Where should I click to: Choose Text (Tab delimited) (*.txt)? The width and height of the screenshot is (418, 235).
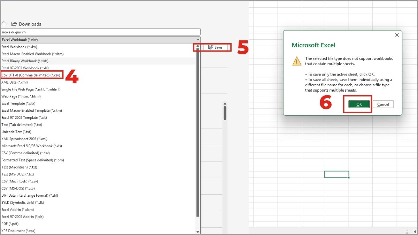(98, 125)
